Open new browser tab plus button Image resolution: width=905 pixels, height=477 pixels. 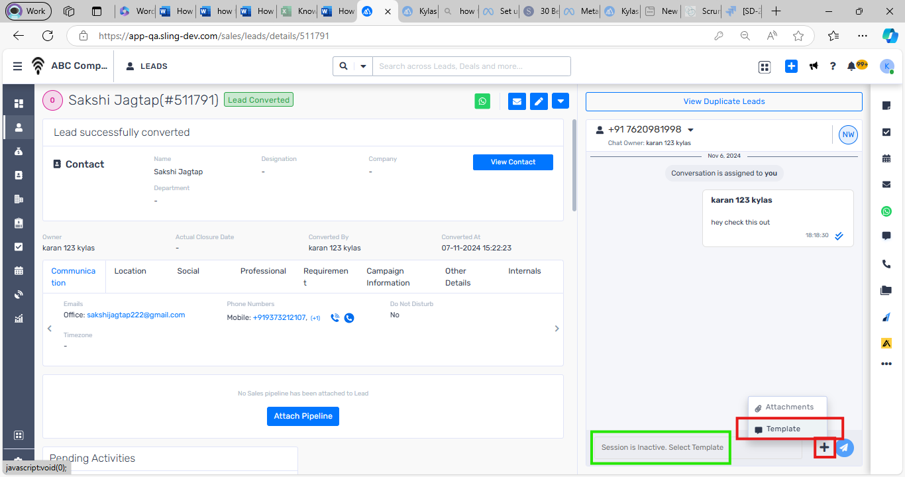776,11
